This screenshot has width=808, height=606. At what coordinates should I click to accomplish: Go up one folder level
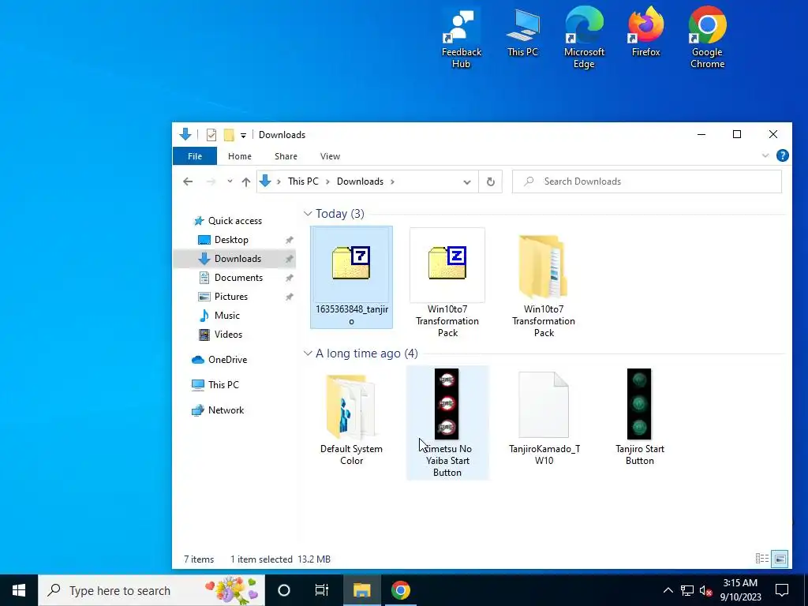coord(246,181)
